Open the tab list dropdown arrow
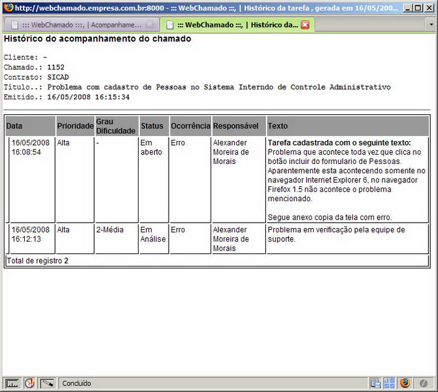This screenshot has width=438, height=392. (431, 24)
